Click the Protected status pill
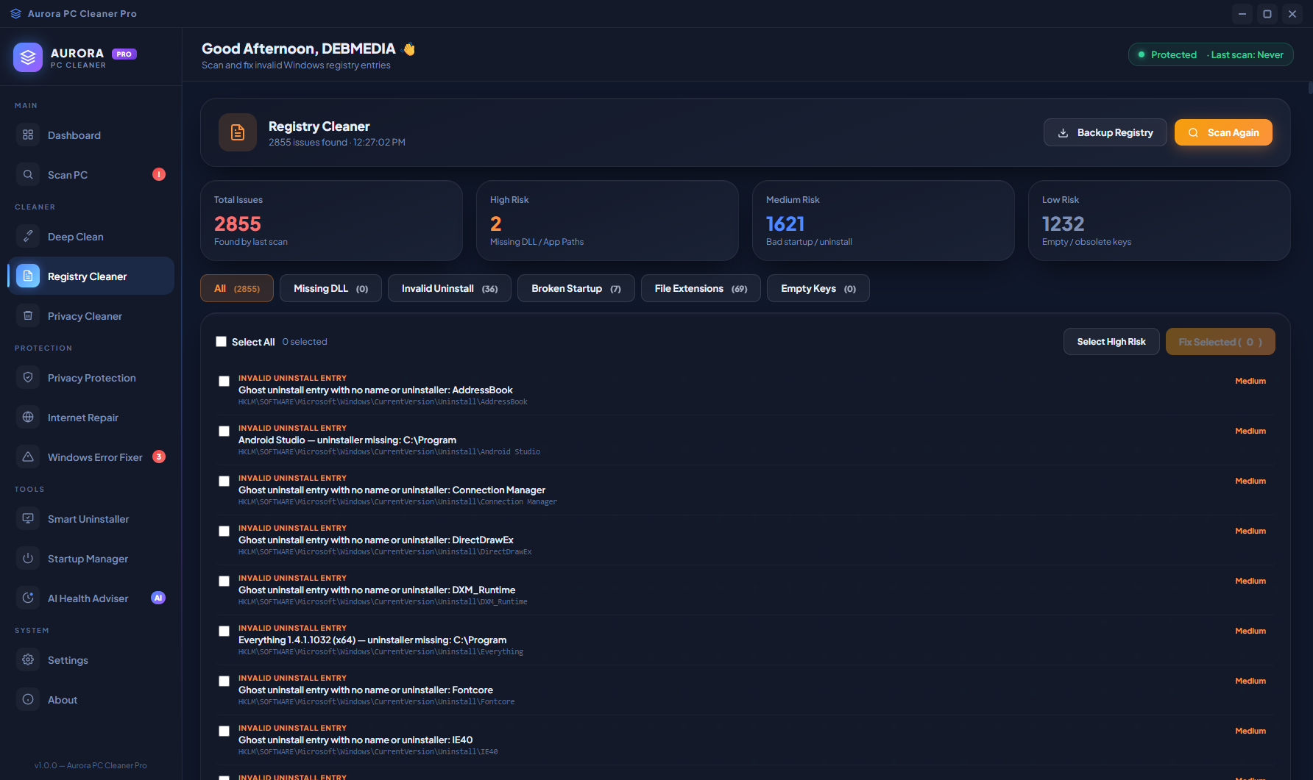Viewport: 1313px width, 780px height. tap(1211, 54)
